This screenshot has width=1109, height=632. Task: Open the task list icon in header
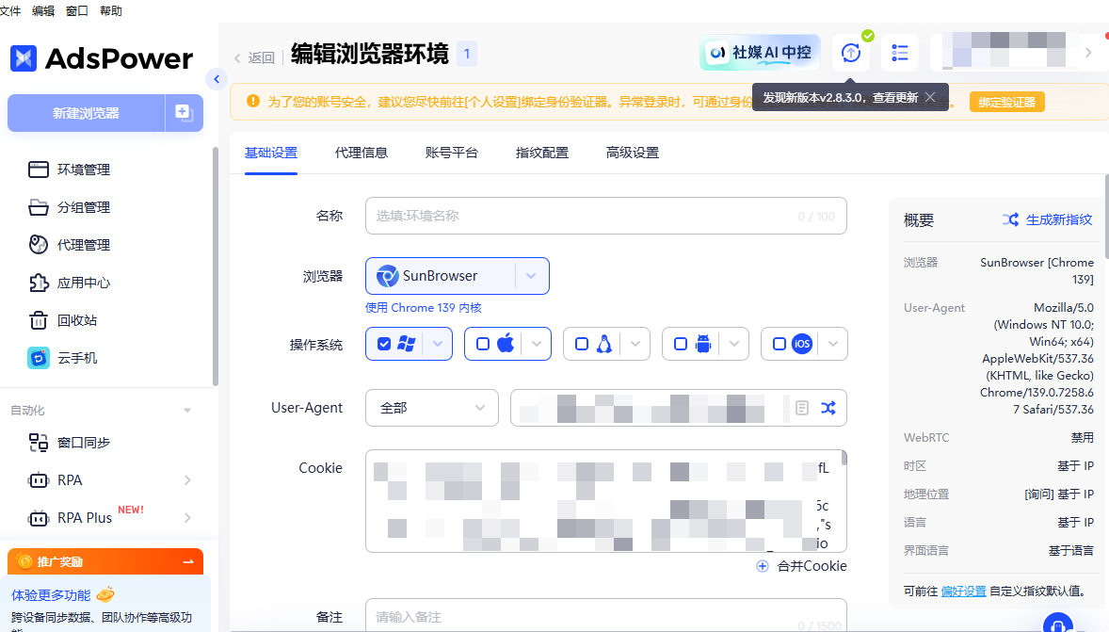900,53
